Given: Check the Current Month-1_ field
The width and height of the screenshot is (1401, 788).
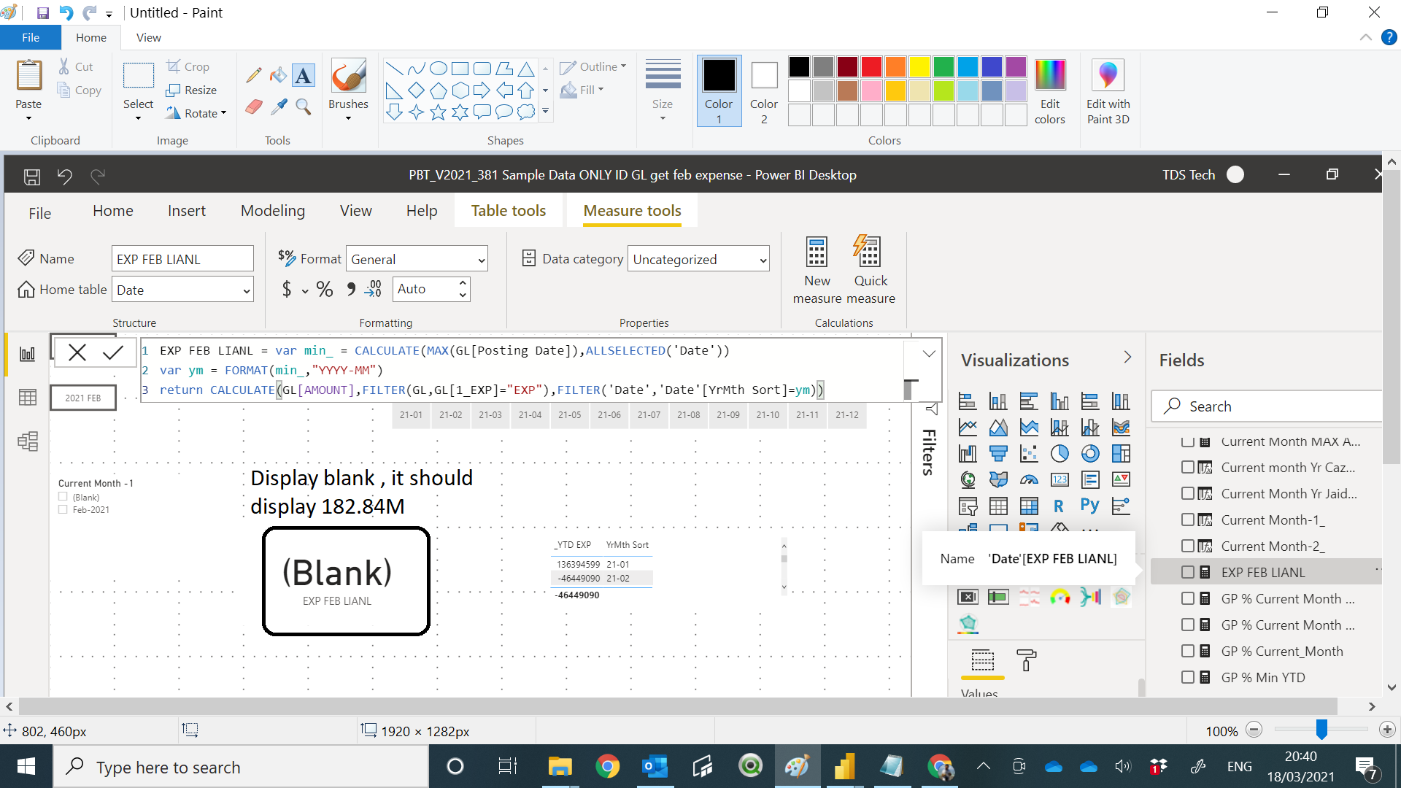Looking at the screenshot, I should coord(1188,520).
